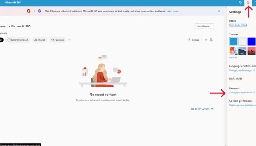Open the Third party notice link
The width and height of the screenshot is (256, 146).
pos(238,25)
